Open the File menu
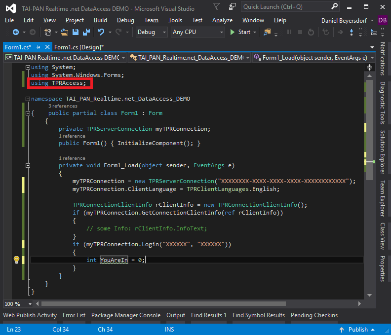 click(9, 20)
